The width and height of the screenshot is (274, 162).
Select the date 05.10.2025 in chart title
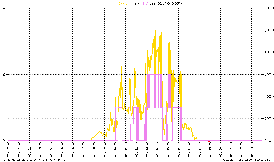[x=170, y=3]
